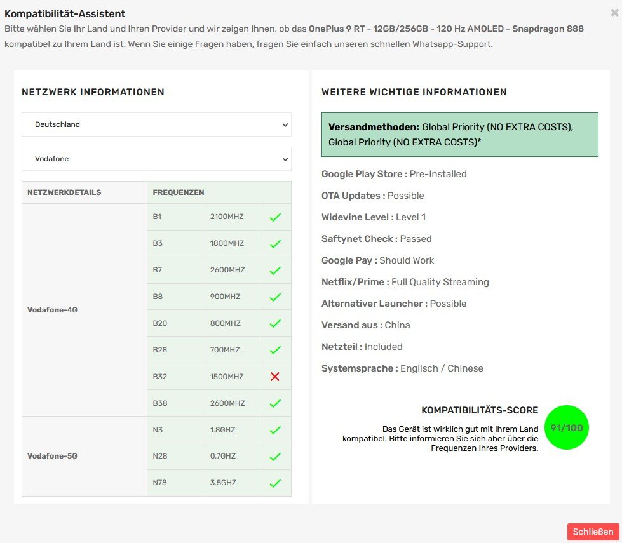This screenshot has width=622, height=543.
Task: Click the green check for B1 2100MHZ
Action: [x=275, y=217]
